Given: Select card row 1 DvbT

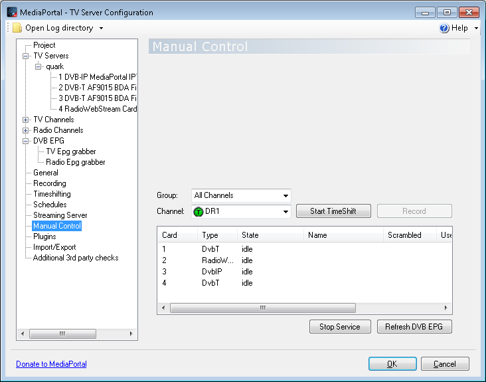Looking at the screenshot, I should pos(305,249).
